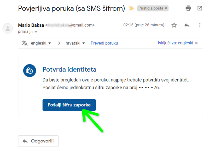Viewport: 209px width, 151px height.
Task: Click the confidential mode clock-lock icon
Action: pos(29,71)
